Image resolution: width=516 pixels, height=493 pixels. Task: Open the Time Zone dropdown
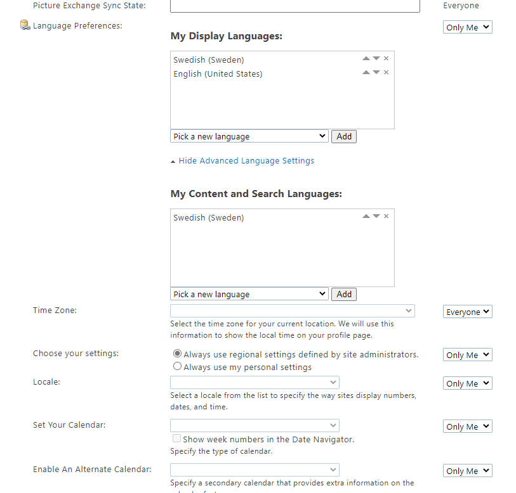(x=293, y=311)
